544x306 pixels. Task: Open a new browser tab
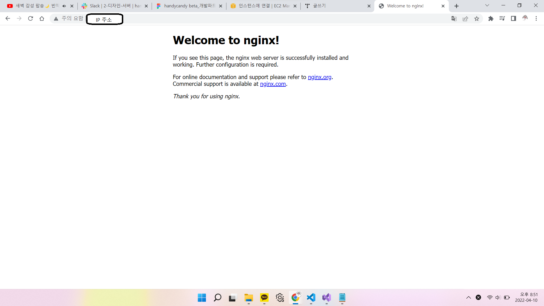(456, 6)
